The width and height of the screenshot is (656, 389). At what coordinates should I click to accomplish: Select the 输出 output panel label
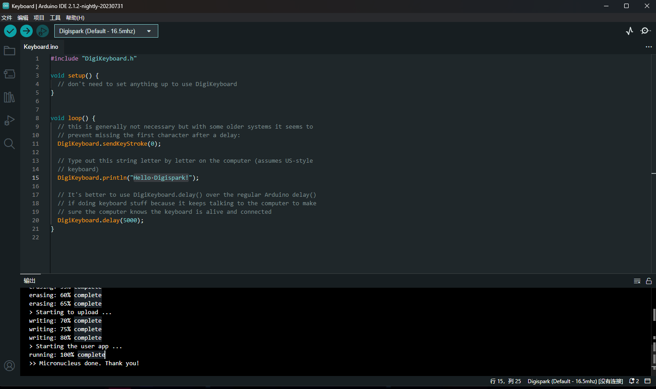(30, 281)
